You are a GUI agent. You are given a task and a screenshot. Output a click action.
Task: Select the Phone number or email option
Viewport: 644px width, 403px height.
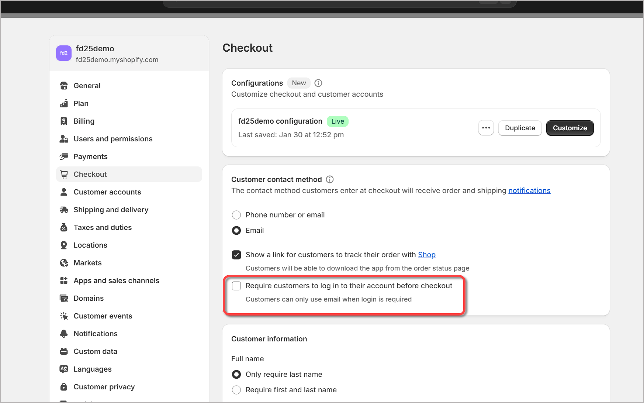tap(236, 215)
